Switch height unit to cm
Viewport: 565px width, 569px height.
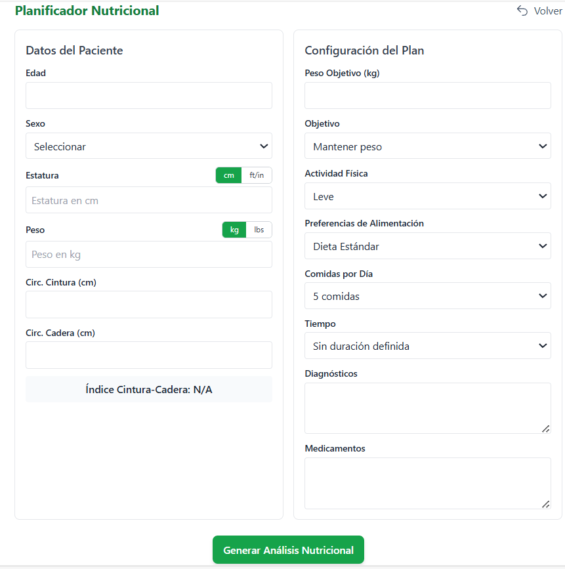pyautogui.click(x=228, y=175)
